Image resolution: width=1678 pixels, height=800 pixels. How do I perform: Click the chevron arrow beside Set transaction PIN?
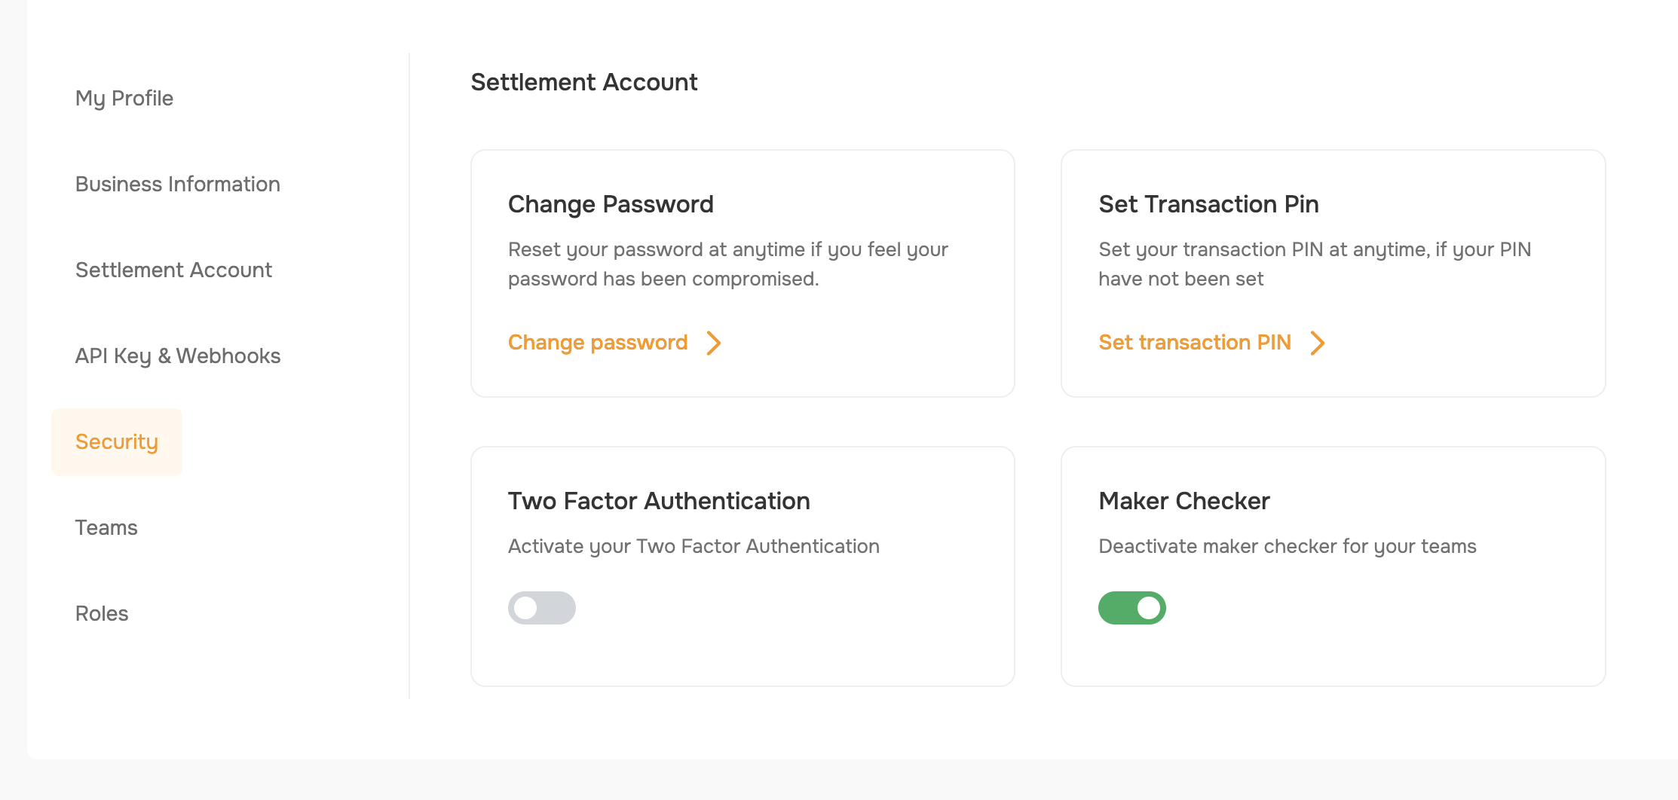coord(1317,343)
